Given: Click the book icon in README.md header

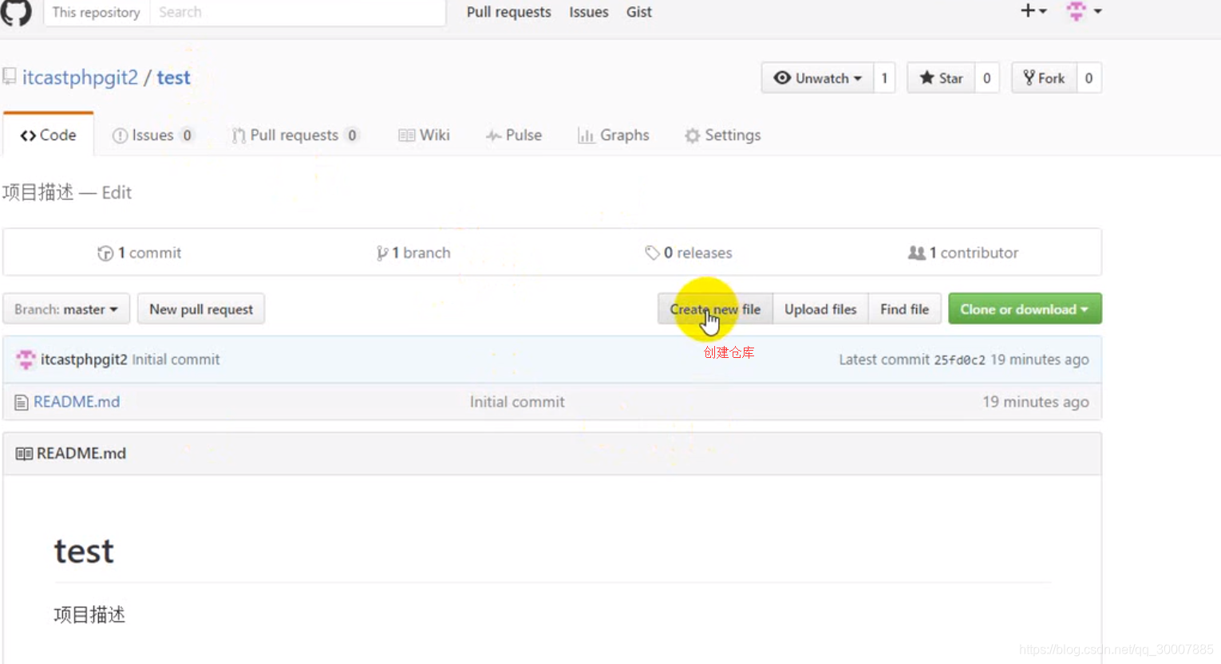Looking at the screenshot, I should (x=24, y=454).
